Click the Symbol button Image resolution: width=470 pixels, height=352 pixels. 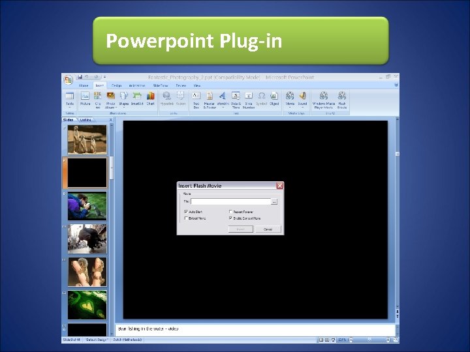261,99
